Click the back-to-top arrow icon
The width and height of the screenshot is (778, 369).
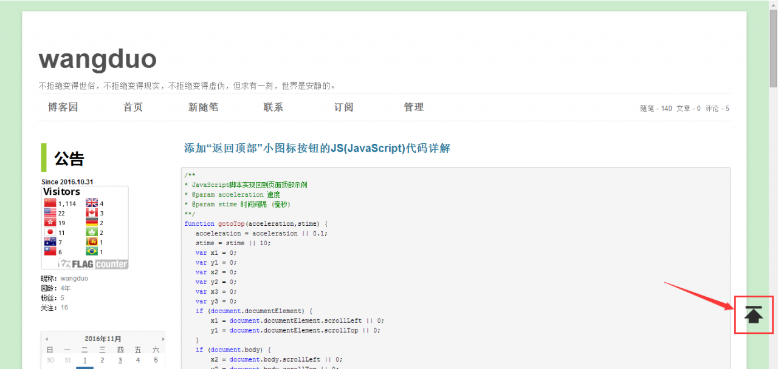click(x=754, y=315)
